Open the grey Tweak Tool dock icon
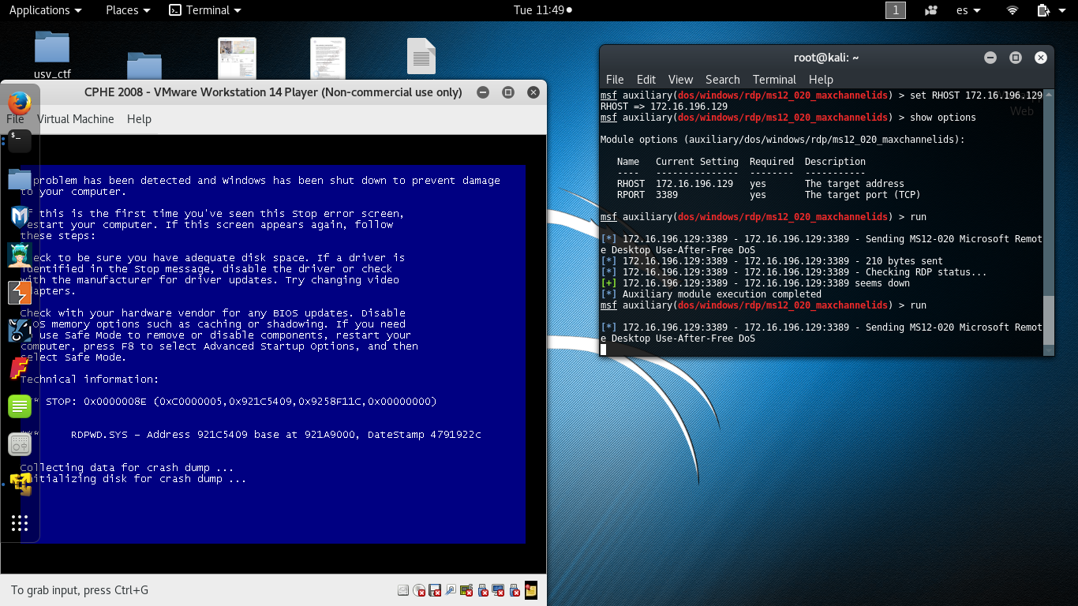The image size is (1078, 606). (20, 444)
